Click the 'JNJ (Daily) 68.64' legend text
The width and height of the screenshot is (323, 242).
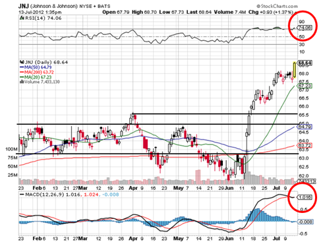(46, 63)
